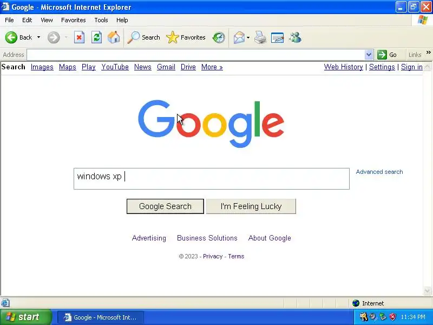Click the IE page icon in status bar
Screen dimensions: 433x325
[x=5, y=303]
